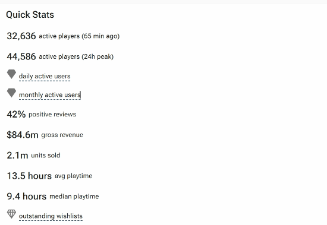Screen dimensions: 327x225
Task: Click the "active players (65 min ago)" label
Action: 79,36
